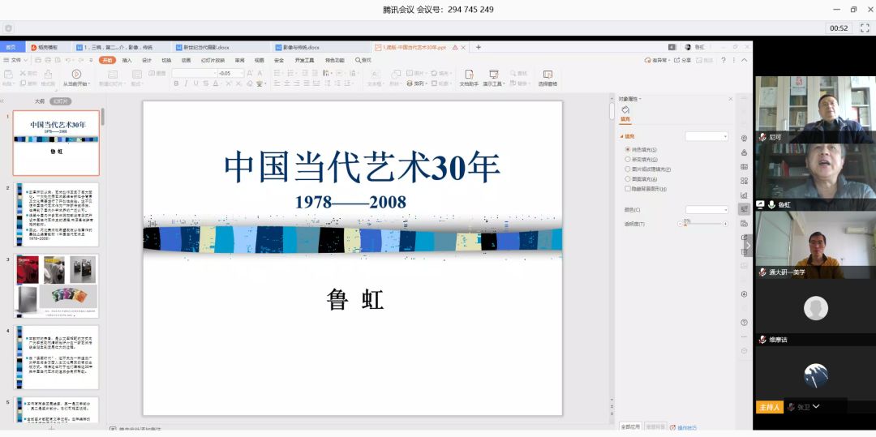Select the 渐变填充 radio option
The height and width of the screenshot is (437, 876).
[x=628, y=160]
